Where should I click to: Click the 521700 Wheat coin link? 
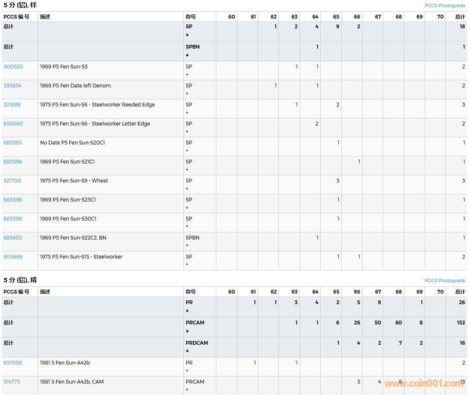click(12, 181)
